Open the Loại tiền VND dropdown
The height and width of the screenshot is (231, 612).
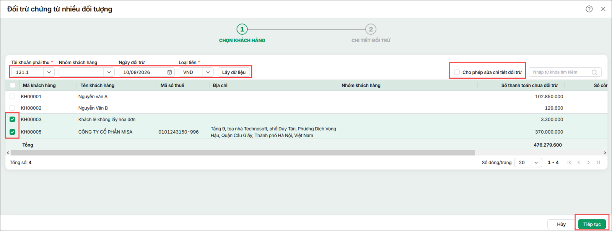[x=208, y=72]
